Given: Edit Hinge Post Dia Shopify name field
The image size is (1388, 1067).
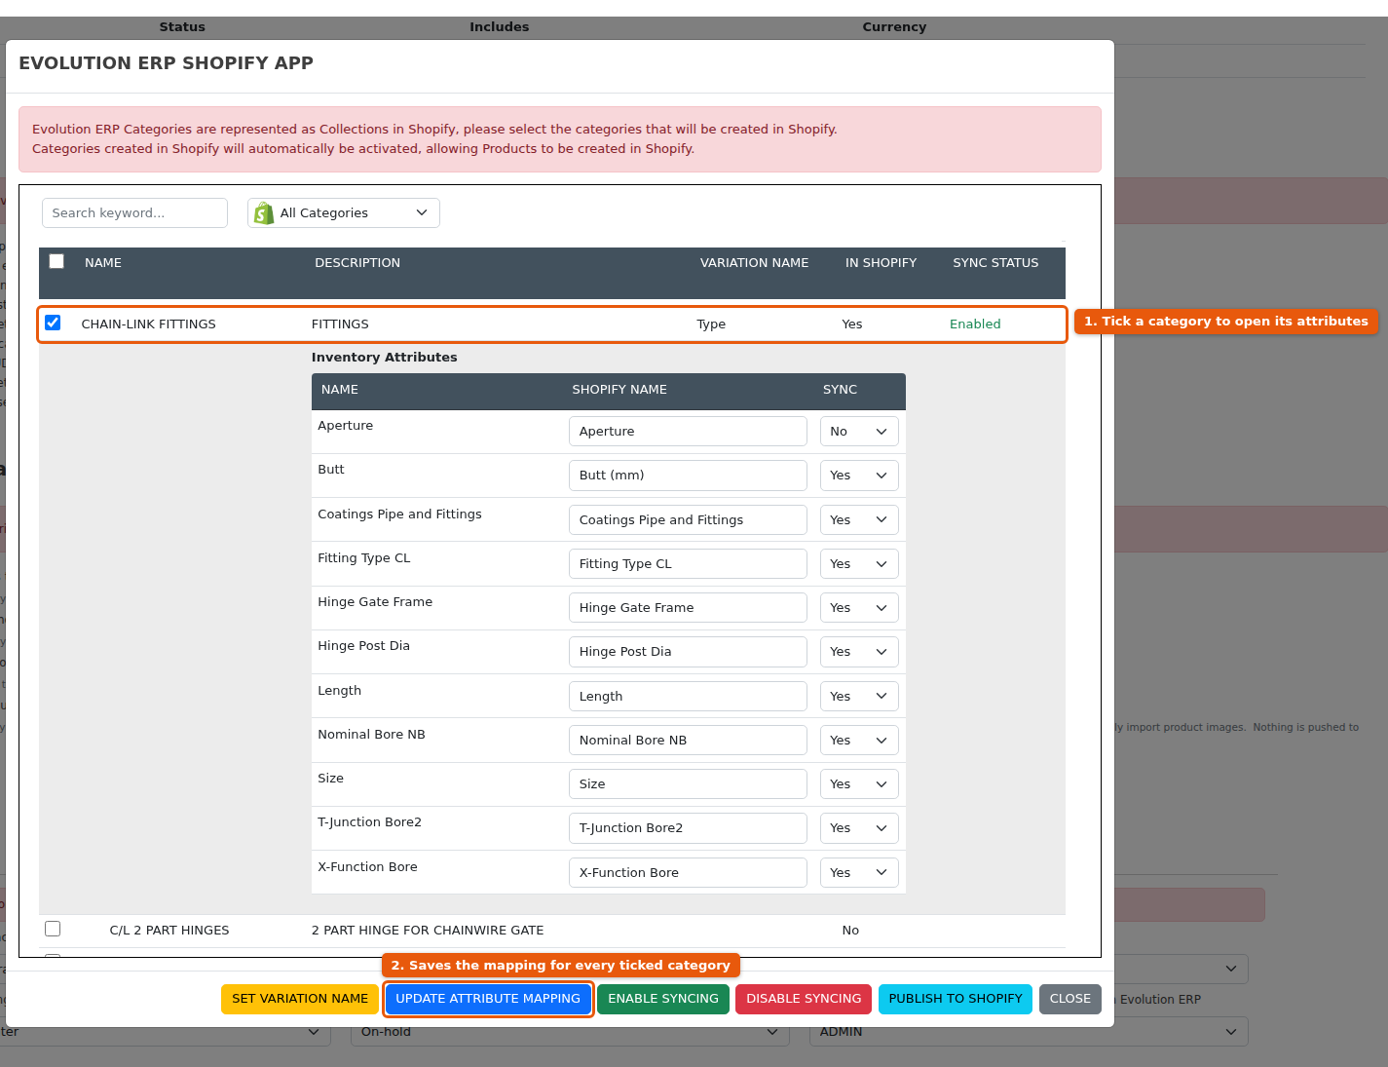Looking at the screenshot, I should pos(688,652).
